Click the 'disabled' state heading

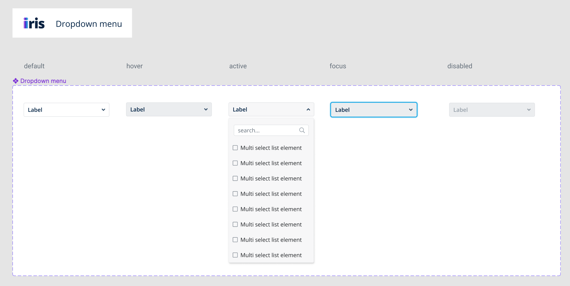[460, 66]
